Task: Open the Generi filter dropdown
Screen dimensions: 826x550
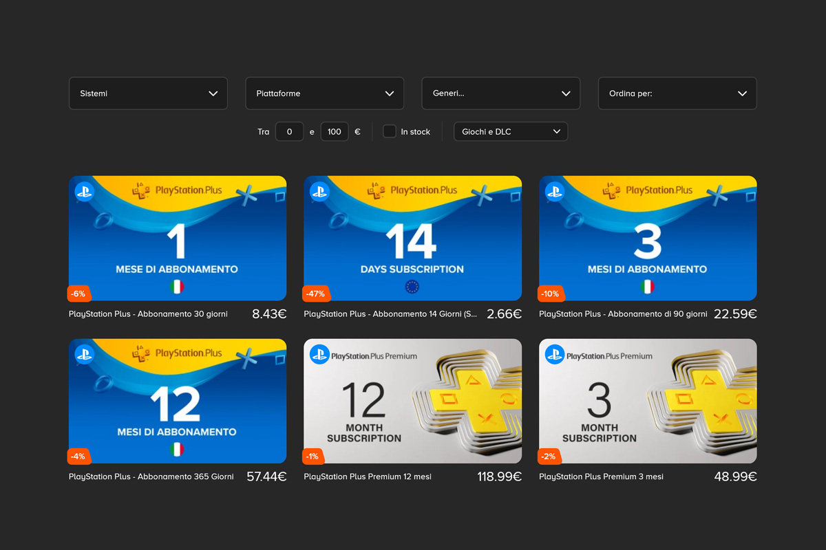Action: click(x=500, y=93)
